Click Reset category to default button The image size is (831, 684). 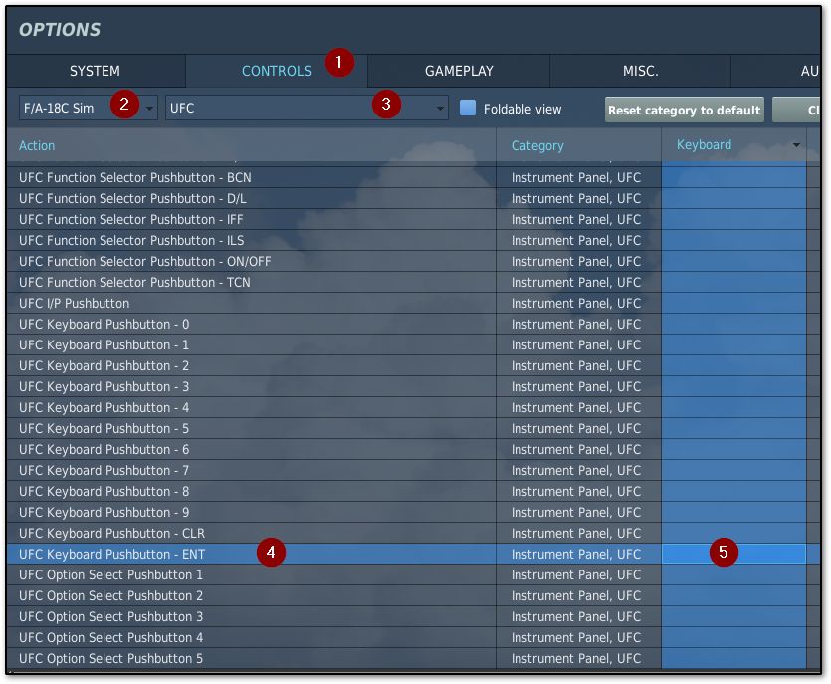684,110
